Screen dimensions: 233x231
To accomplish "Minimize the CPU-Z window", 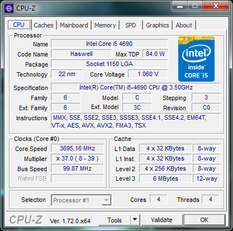I will (180, 6).
